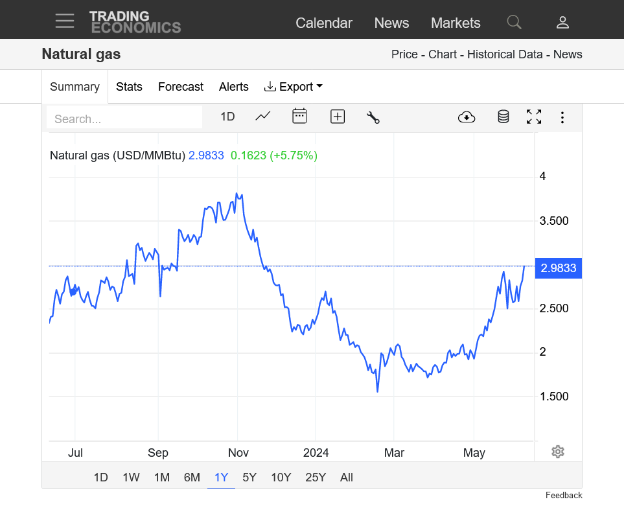Click the 2.9833 current price axis label
The width and height of the screenshot is (624, 506).
559,268
